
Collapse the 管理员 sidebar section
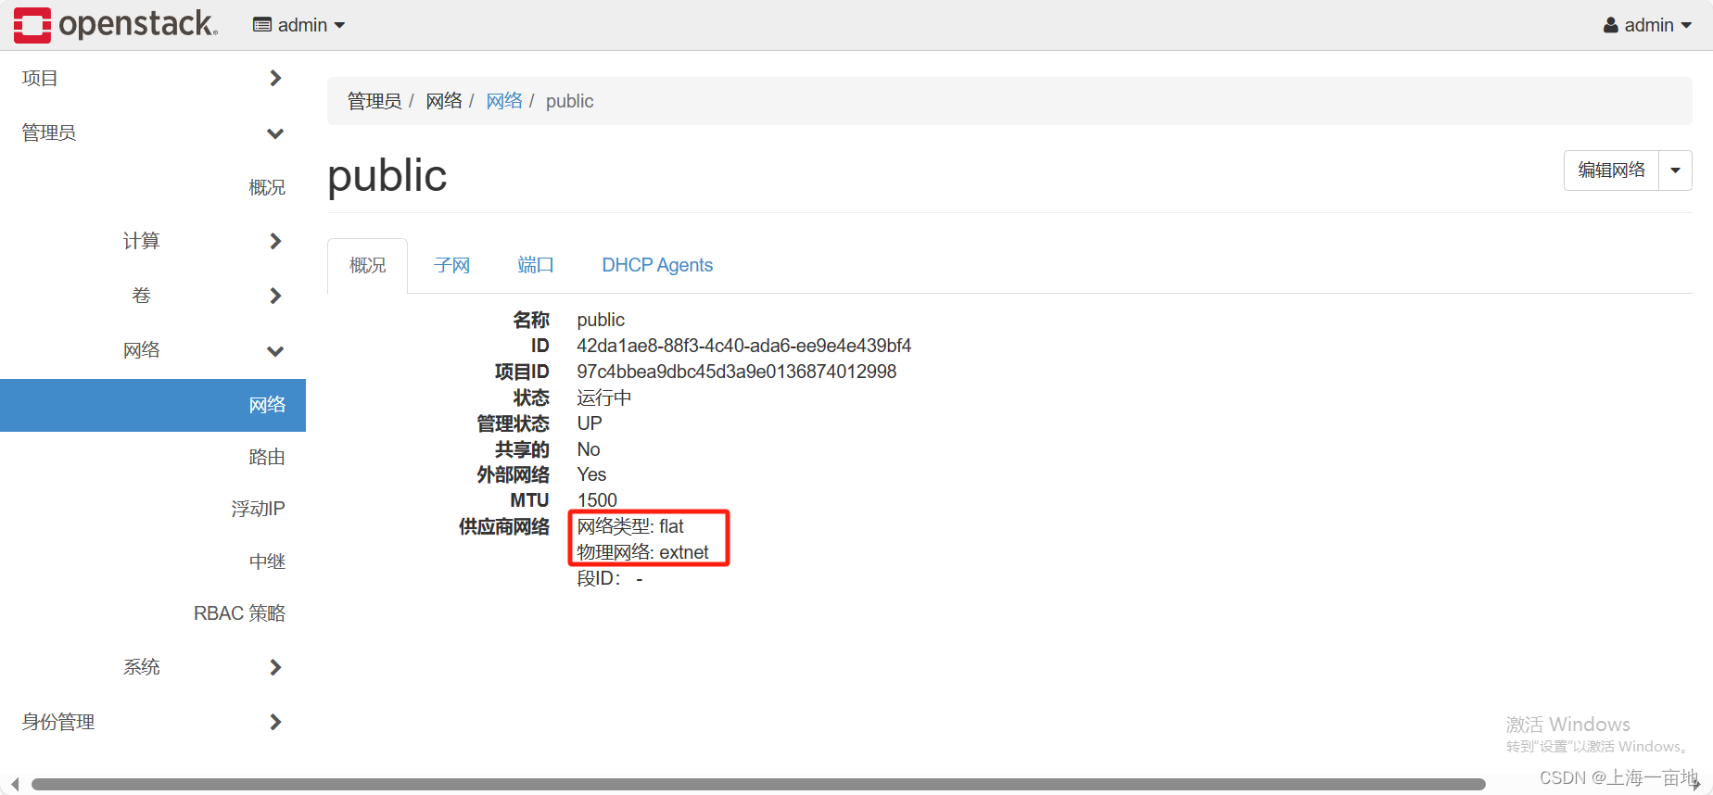[153, 132]
